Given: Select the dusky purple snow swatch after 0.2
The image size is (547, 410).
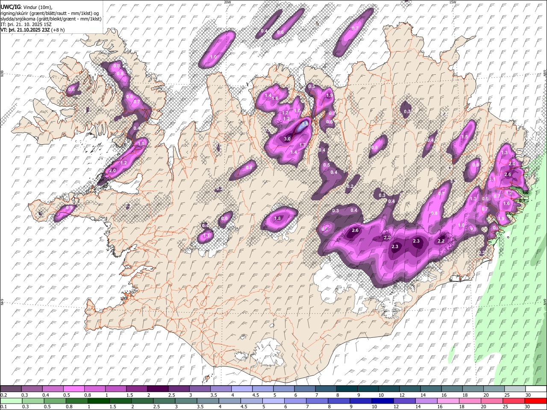Looking at the screenshot, I should tap(10, 389).
